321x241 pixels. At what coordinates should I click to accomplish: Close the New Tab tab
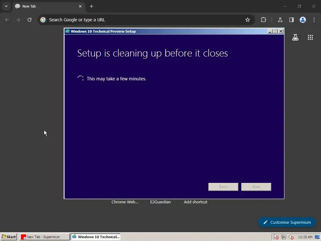(80, 6)
